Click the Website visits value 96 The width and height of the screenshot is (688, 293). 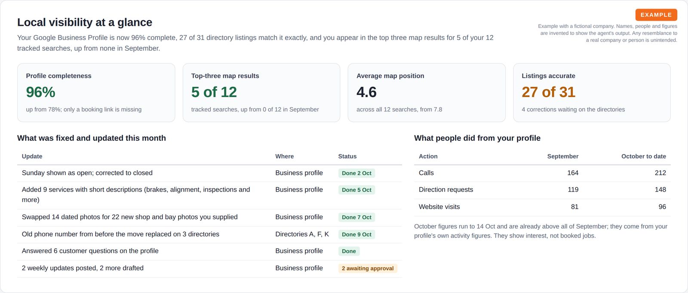(662, 207)
